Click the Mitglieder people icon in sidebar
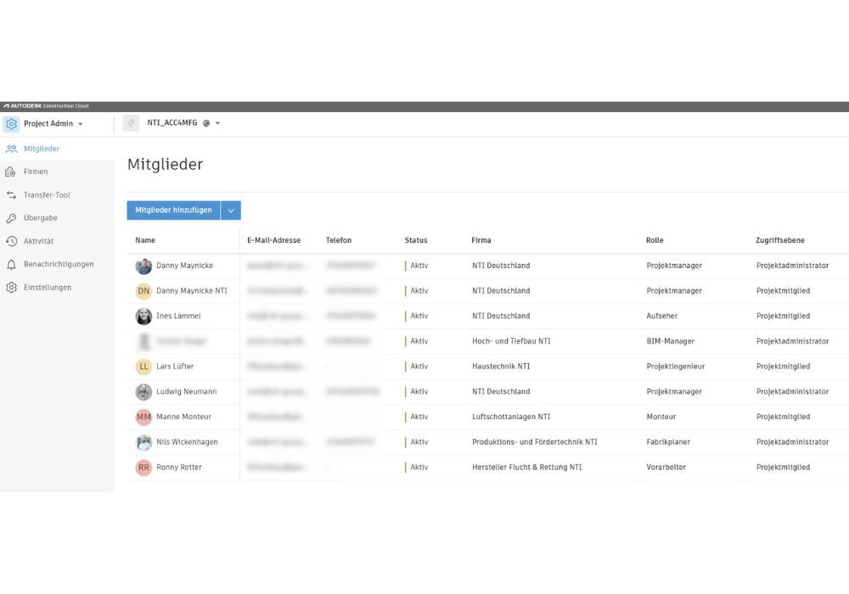The width and height of the screenshot is (849, 594). 11,149
